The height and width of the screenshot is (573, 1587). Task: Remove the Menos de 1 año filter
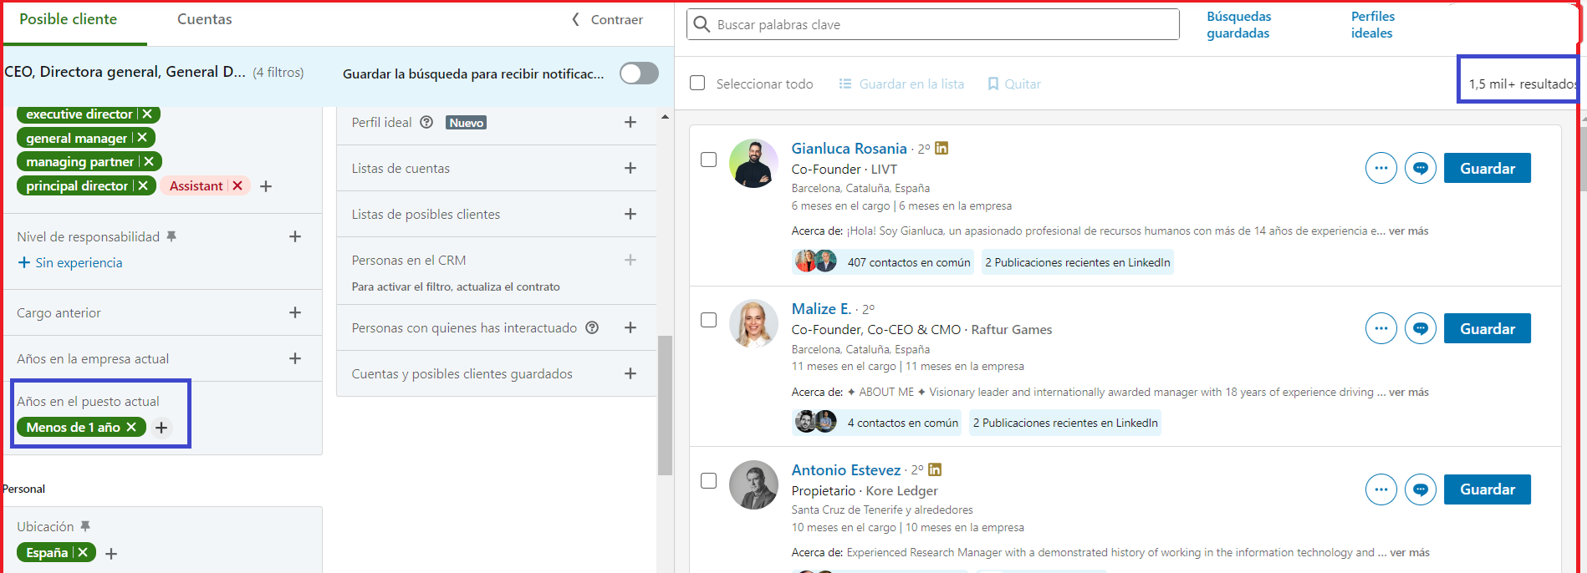click(x=131, y=427)
